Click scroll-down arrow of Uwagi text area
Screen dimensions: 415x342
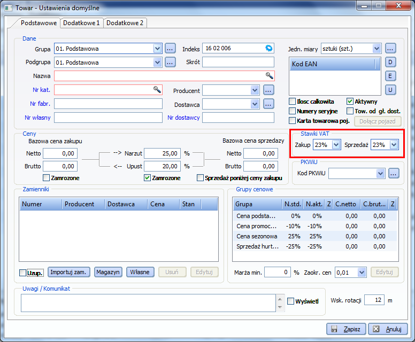point(280,307)
